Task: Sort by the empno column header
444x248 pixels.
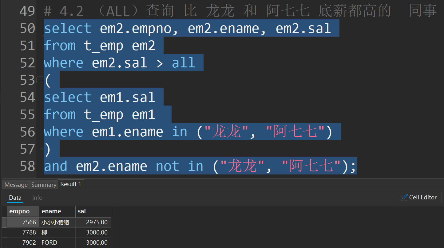Action: [23, 211]
